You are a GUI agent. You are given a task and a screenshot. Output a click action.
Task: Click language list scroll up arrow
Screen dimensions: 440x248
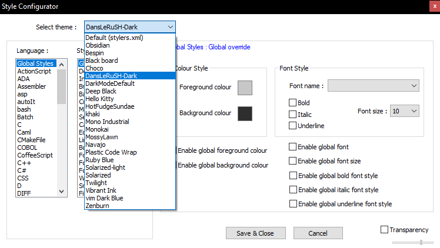point(62,65)
